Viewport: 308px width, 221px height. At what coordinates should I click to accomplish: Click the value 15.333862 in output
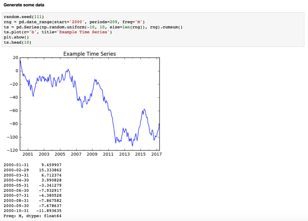click(50, 170)
